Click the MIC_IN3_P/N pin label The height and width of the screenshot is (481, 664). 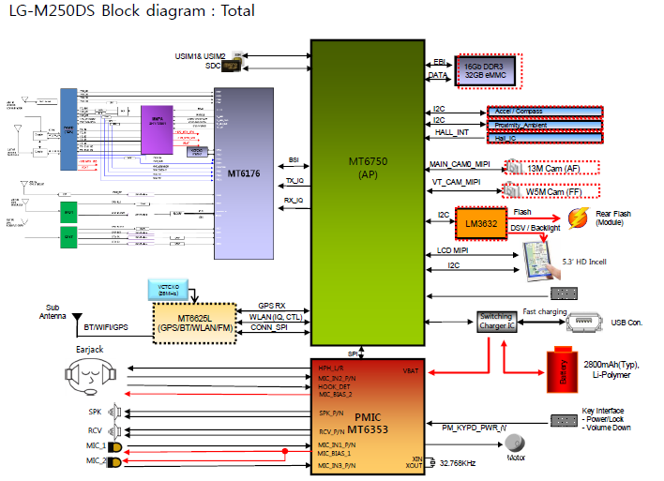click(337, 465)
